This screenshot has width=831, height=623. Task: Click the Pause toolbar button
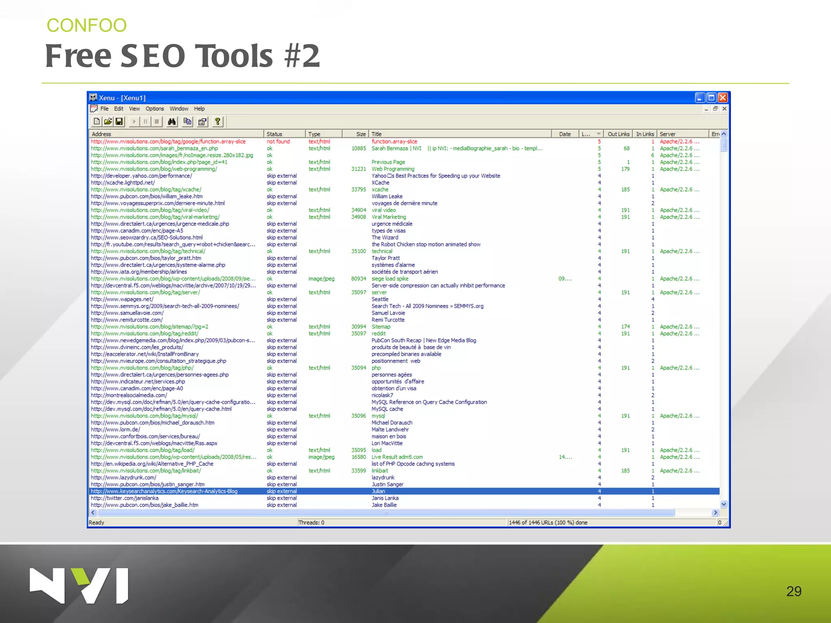145,121
